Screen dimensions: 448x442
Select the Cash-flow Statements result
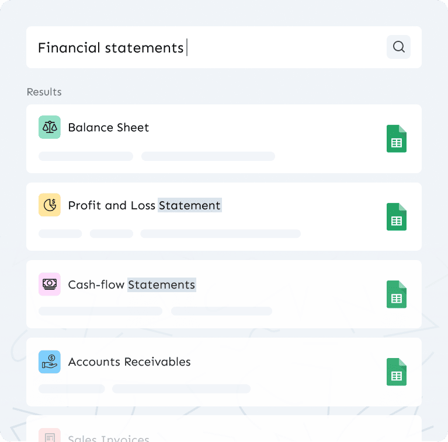pyautogui.click(x=131, y=285)
